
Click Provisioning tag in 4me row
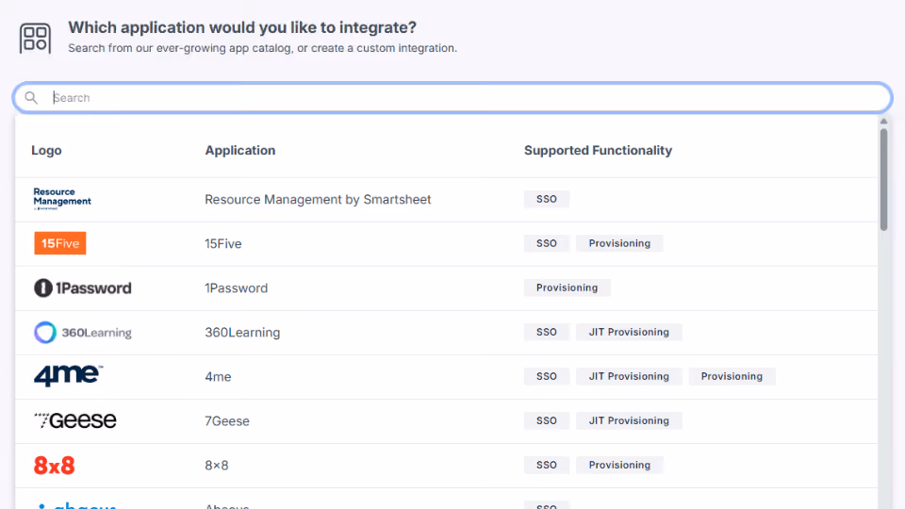click(x=732, y=376)
